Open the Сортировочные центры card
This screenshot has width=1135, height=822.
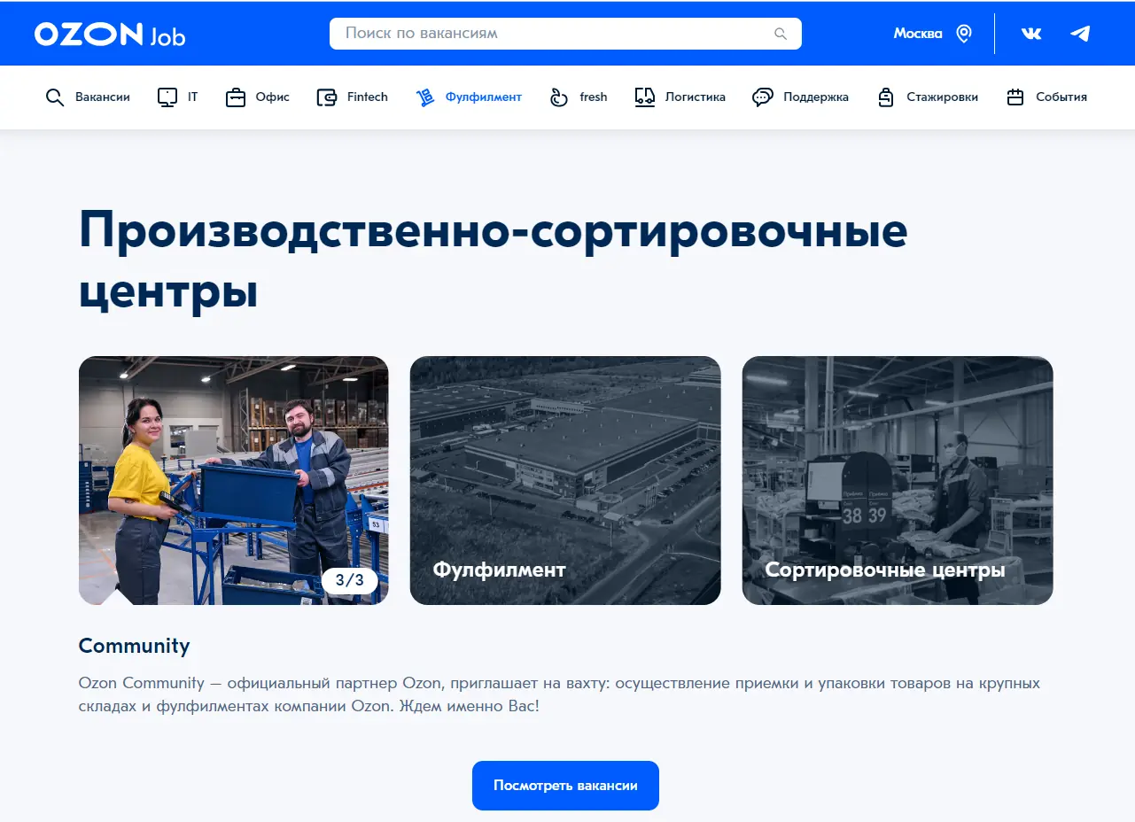[898, 481]
